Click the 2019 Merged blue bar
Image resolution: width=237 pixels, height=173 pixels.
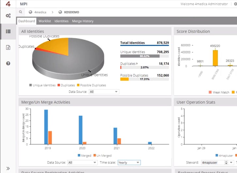[x=46, y=127]
